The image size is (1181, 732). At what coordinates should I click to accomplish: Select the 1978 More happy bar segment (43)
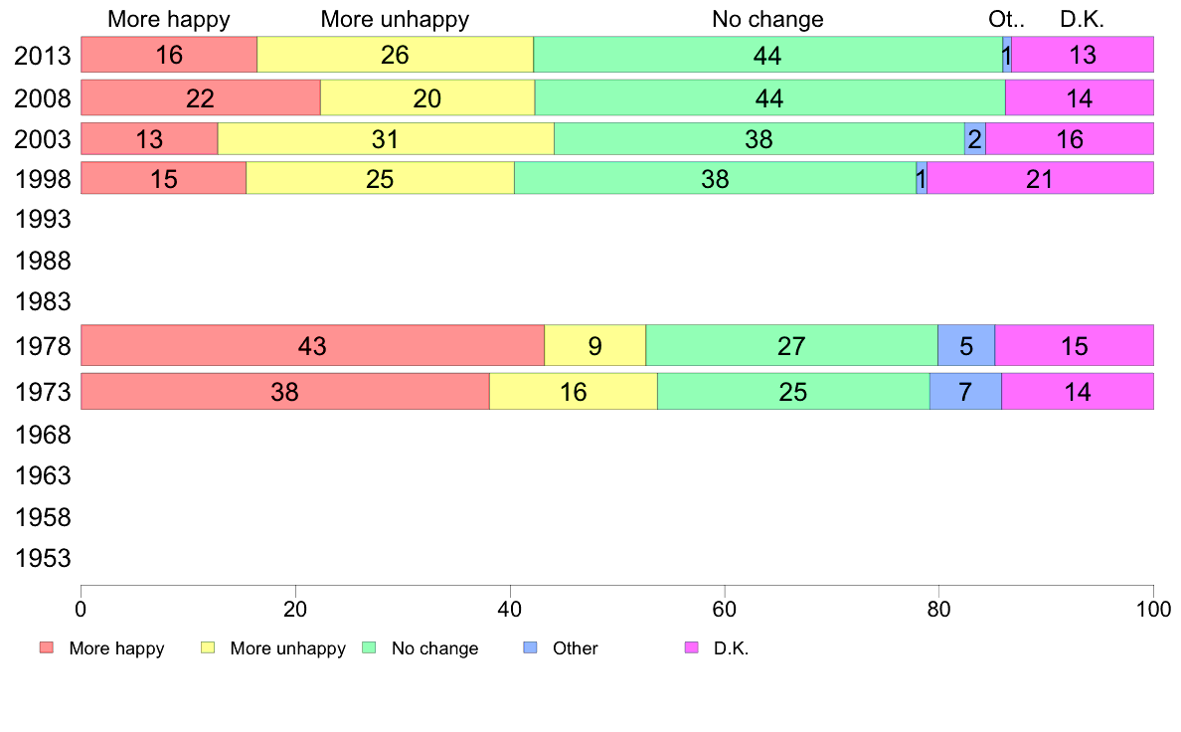point(312,346)
